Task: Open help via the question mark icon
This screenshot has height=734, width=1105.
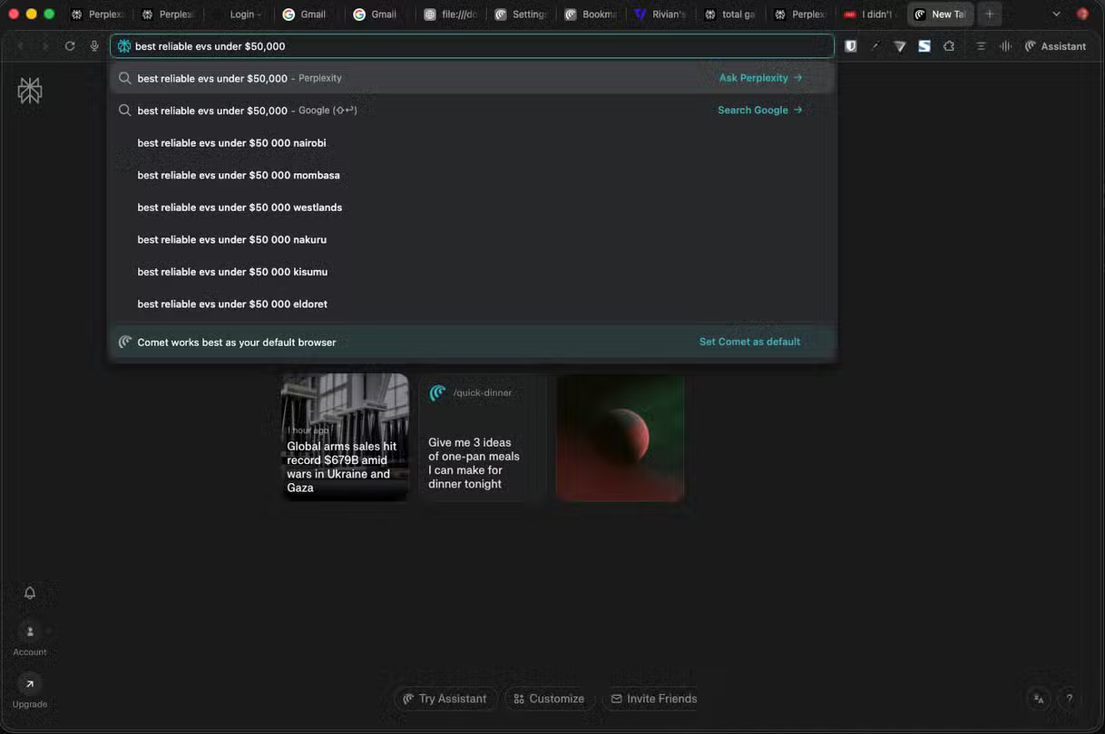Action: pos(1070,699)
